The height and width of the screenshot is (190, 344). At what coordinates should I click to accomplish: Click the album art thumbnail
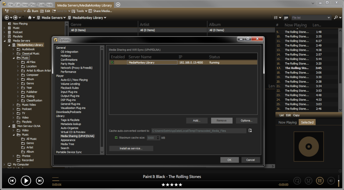coord(309,146)
